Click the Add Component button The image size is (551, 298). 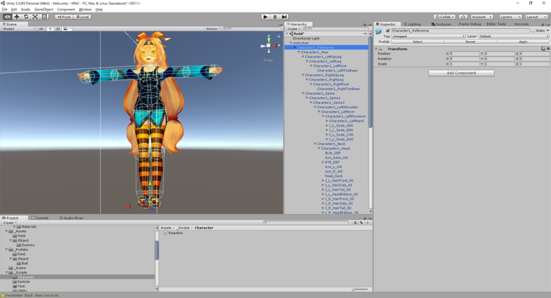461,73
